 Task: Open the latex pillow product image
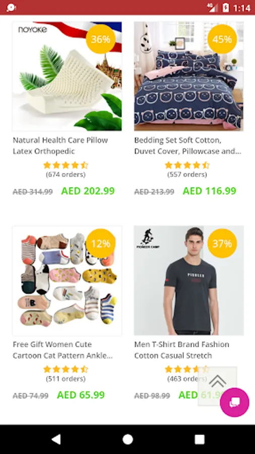[x=67, y=77]
